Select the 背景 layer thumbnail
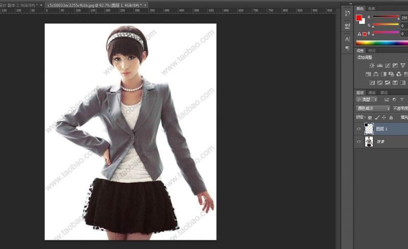This screenshot has height=249, width=408. point(369,142)
